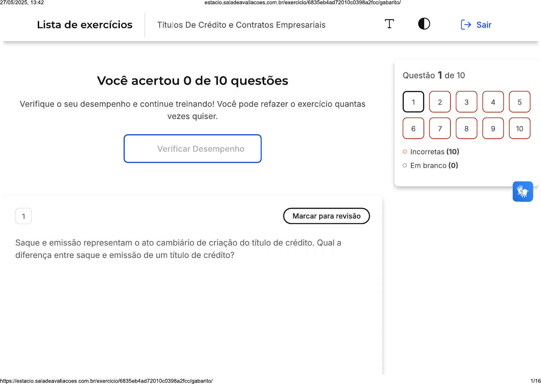Jump to question 2 in the grid
The image size is (541, 384).
pos(440,102)
